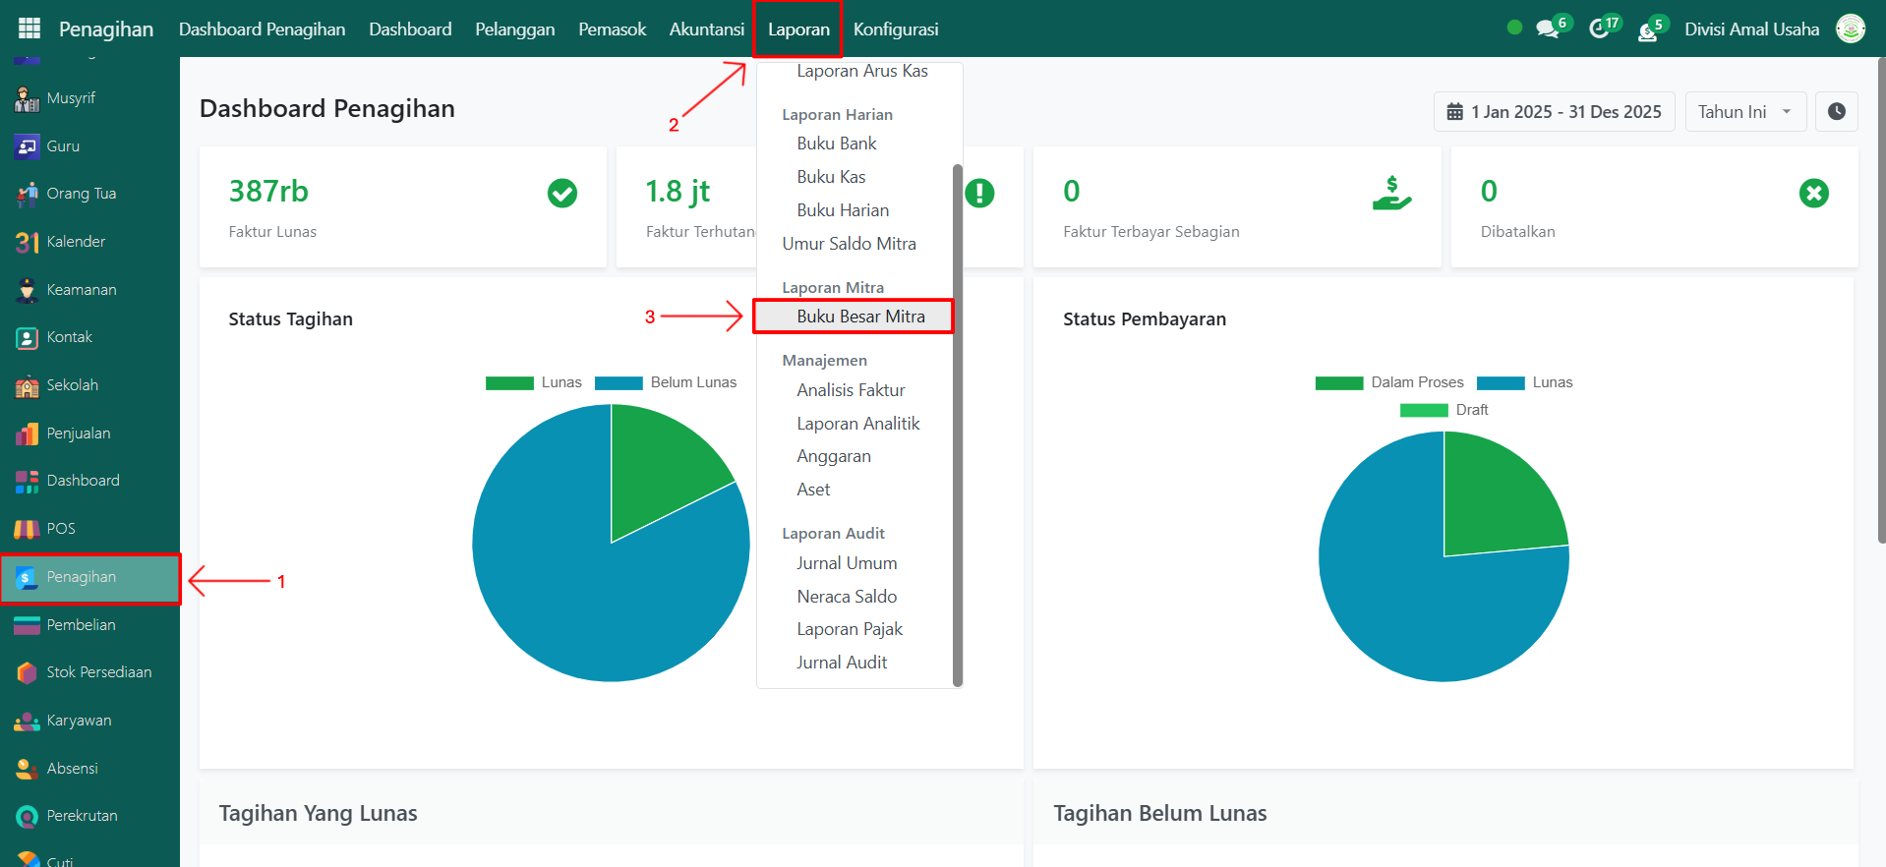The image size is (1886, 867).
Task: Click the Divisi Amal Usaha company name
Action: 1751,29
